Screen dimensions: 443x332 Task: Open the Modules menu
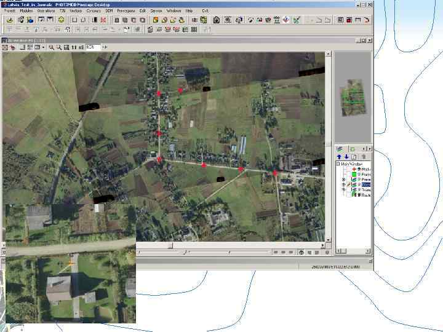[x=26, y=10]
